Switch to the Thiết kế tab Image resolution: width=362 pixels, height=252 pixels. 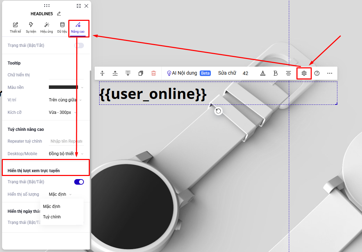[15, 28]
